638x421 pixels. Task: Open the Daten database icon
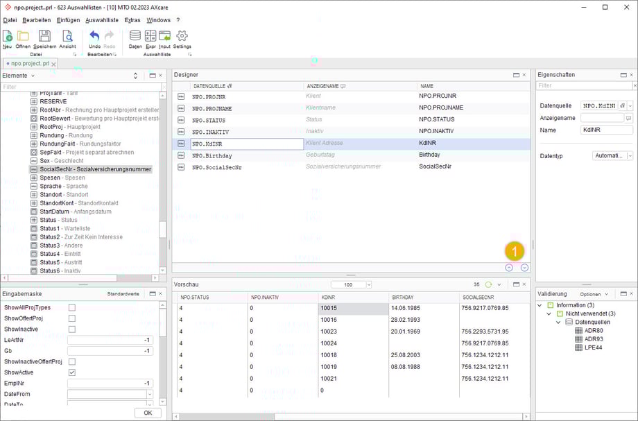pyautogui.click(x=135, y=36)
